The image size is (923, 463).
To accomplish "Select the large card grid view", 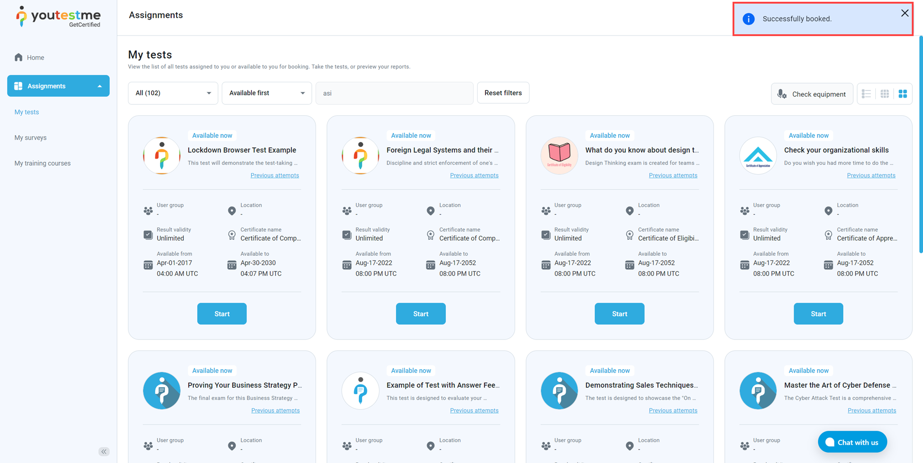I will coord(903,94).
